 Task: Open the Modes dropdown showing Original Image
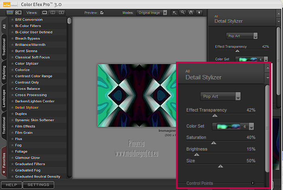click(153, 12)
